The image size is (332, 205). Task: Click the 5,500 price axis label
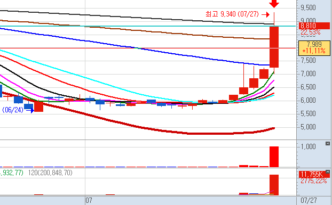[x=309, y=114]
